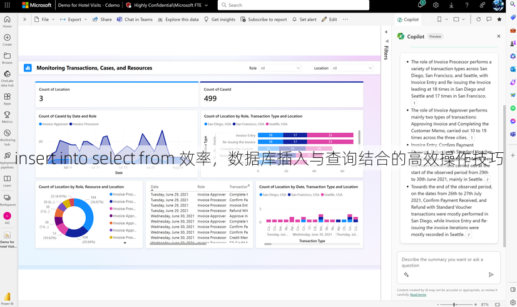Click the download icon in top bar
The height and width of the screenshot is (307, 517).
451,5
